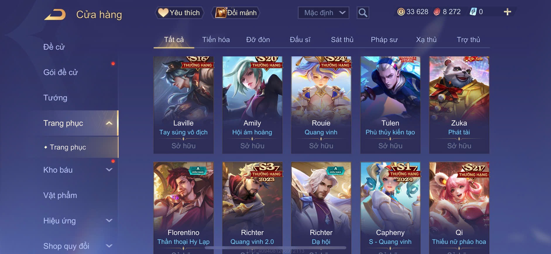Expand the Hiệu ứng sidebar section
The width and height of the screenshot is (551, 254).
click(109, 221)
